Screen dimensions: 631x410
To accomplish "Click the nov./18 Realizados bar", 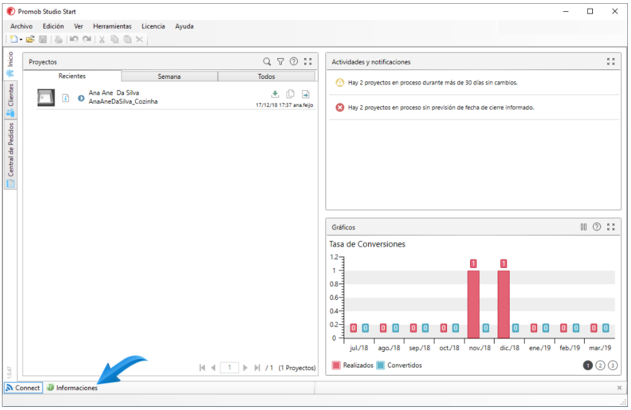I will 473,304.
